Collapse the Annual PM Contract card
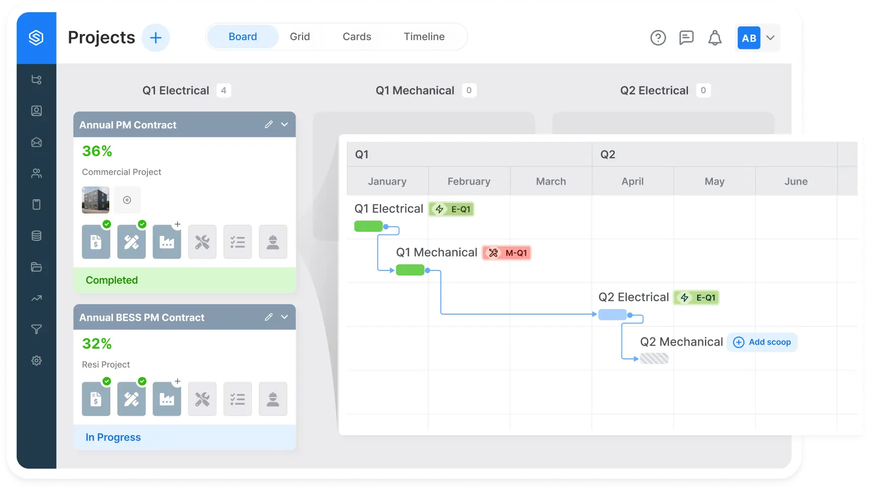The height and width of the screenshot is (489, 870). point(284,125)
